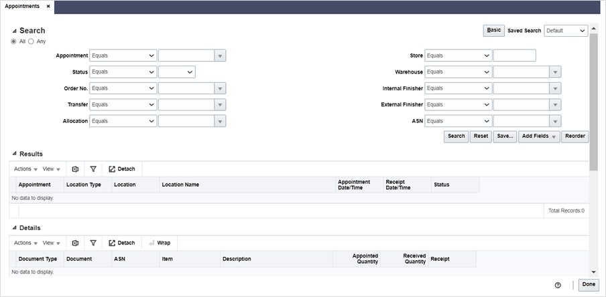Screen dimensions: 606x297
Task: Collapse the Details section
Action: pos(14,228)
